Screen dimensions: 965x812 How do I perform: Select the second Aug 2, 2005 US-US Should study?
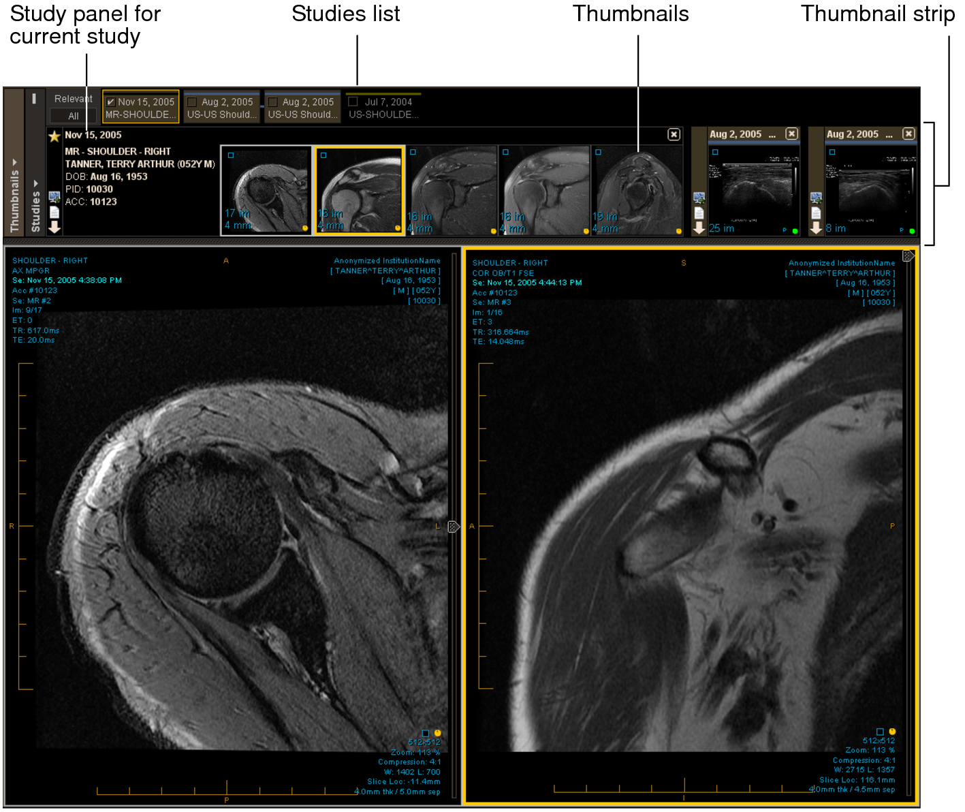coord(302,108)
